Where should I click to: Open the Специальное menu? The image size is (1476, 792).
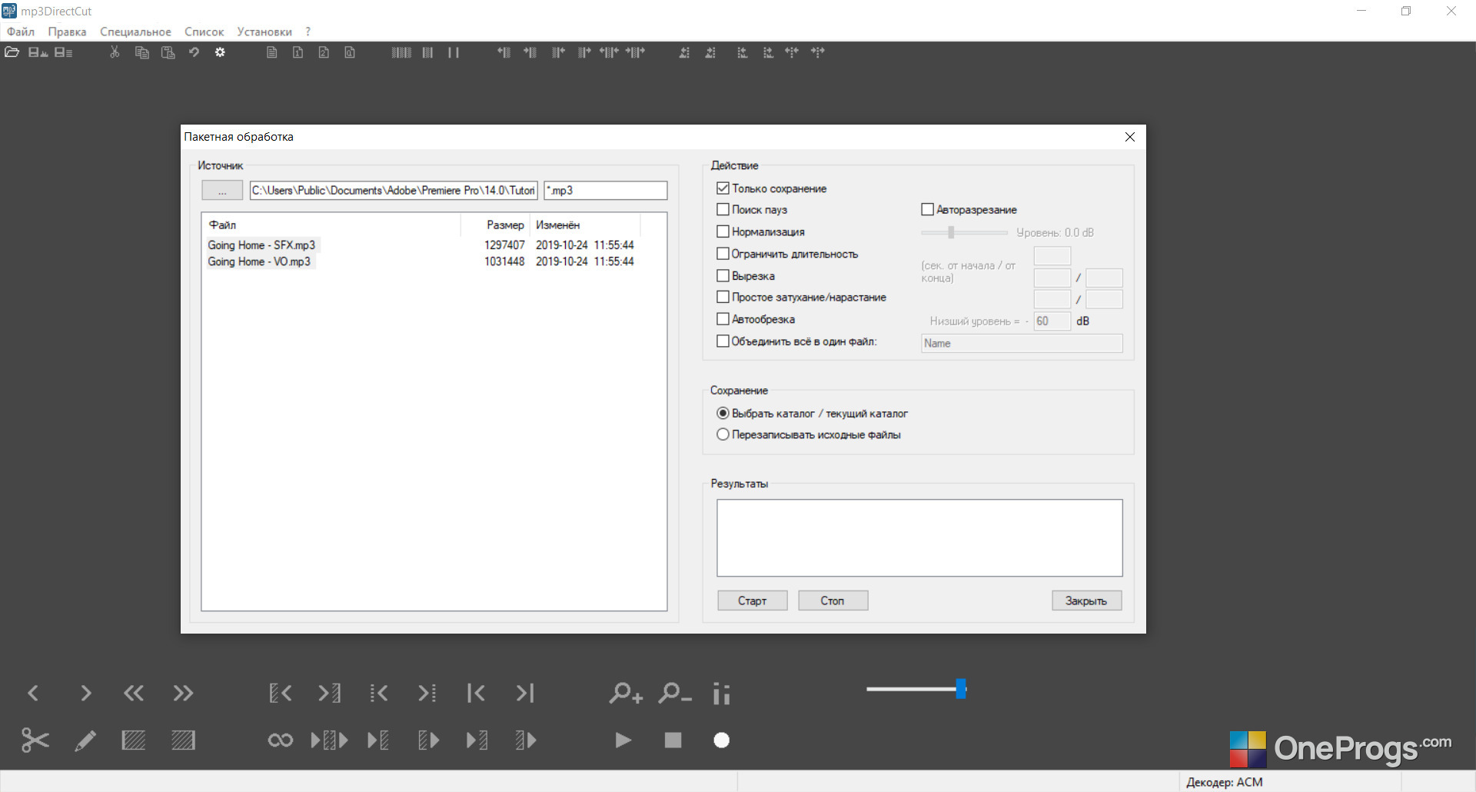pos(135,32)
